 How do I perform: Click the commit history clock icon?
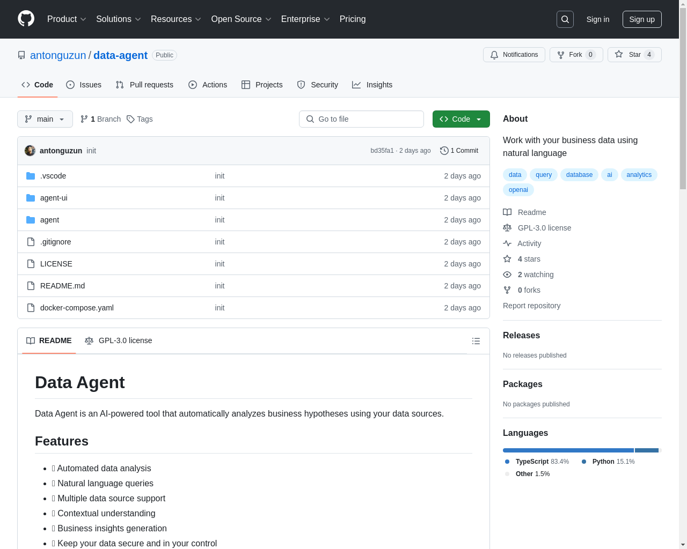(444, 151)
